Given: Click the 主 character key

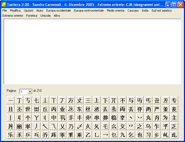Looking at the screenshot, I should (174, 118).
